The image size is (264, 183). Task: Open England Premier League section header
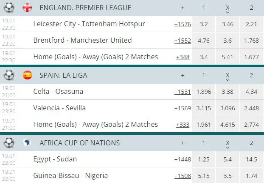[x=85, y=8]
